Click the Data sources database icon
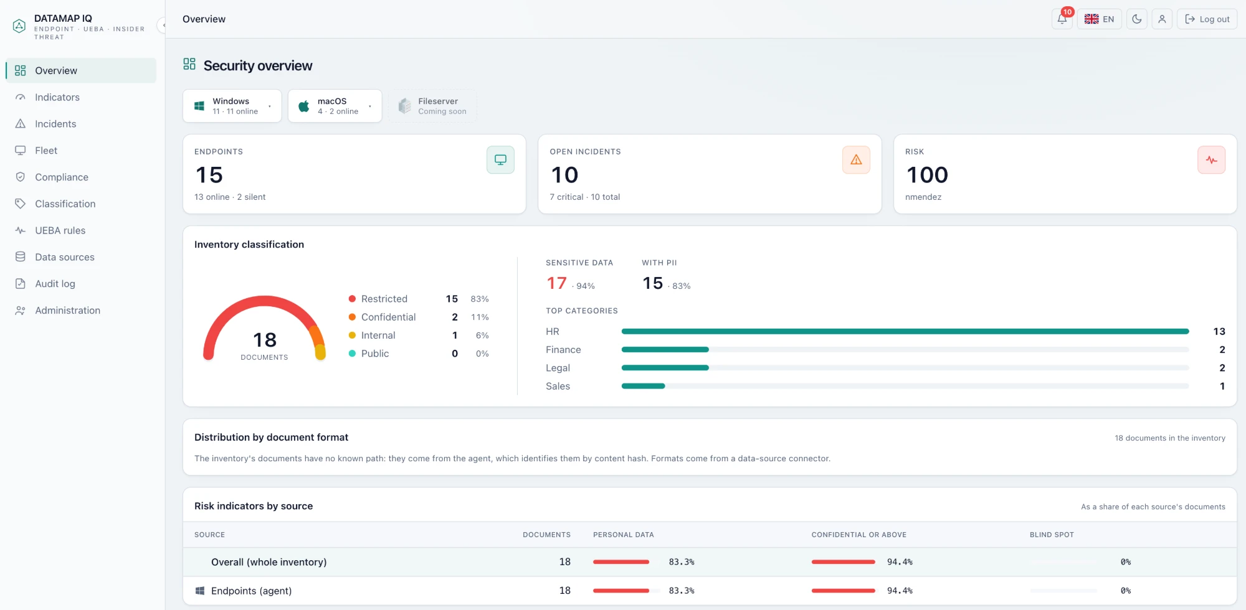The width and height of the screenshot is (1246, 610). 21,257
